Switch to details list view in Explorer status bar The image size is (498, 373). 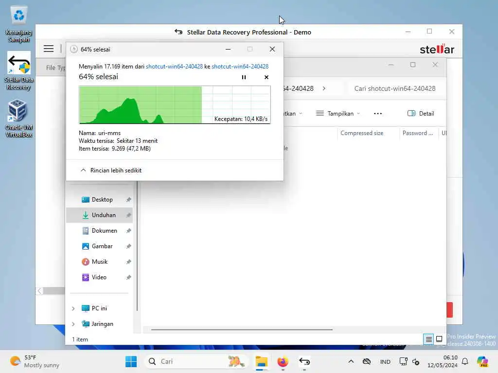[428, 339]
